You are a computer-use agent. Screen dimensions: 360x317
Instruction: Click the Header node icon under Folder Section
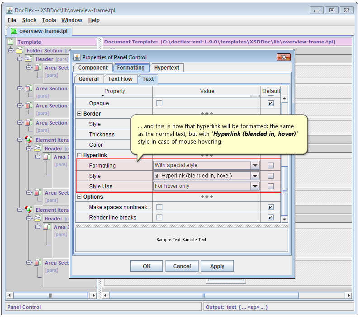(28, 59)
